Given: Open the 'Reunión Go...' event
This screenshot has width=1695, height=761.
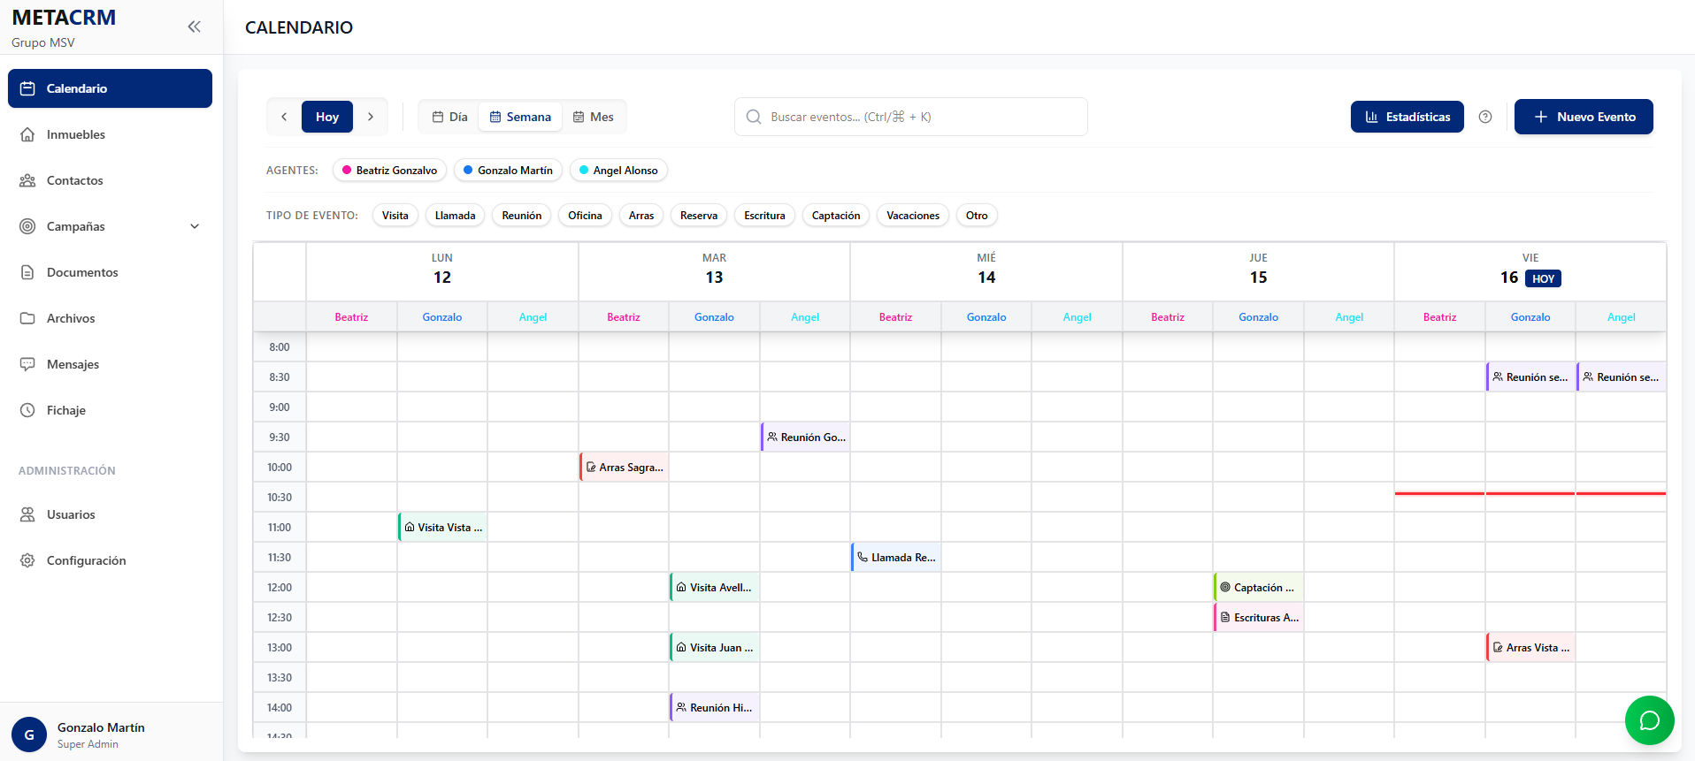Looking at the screenshot, I should [805, 438].
